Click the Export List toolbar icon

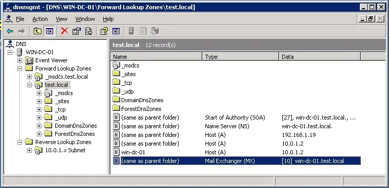click(x=88, y=31)
